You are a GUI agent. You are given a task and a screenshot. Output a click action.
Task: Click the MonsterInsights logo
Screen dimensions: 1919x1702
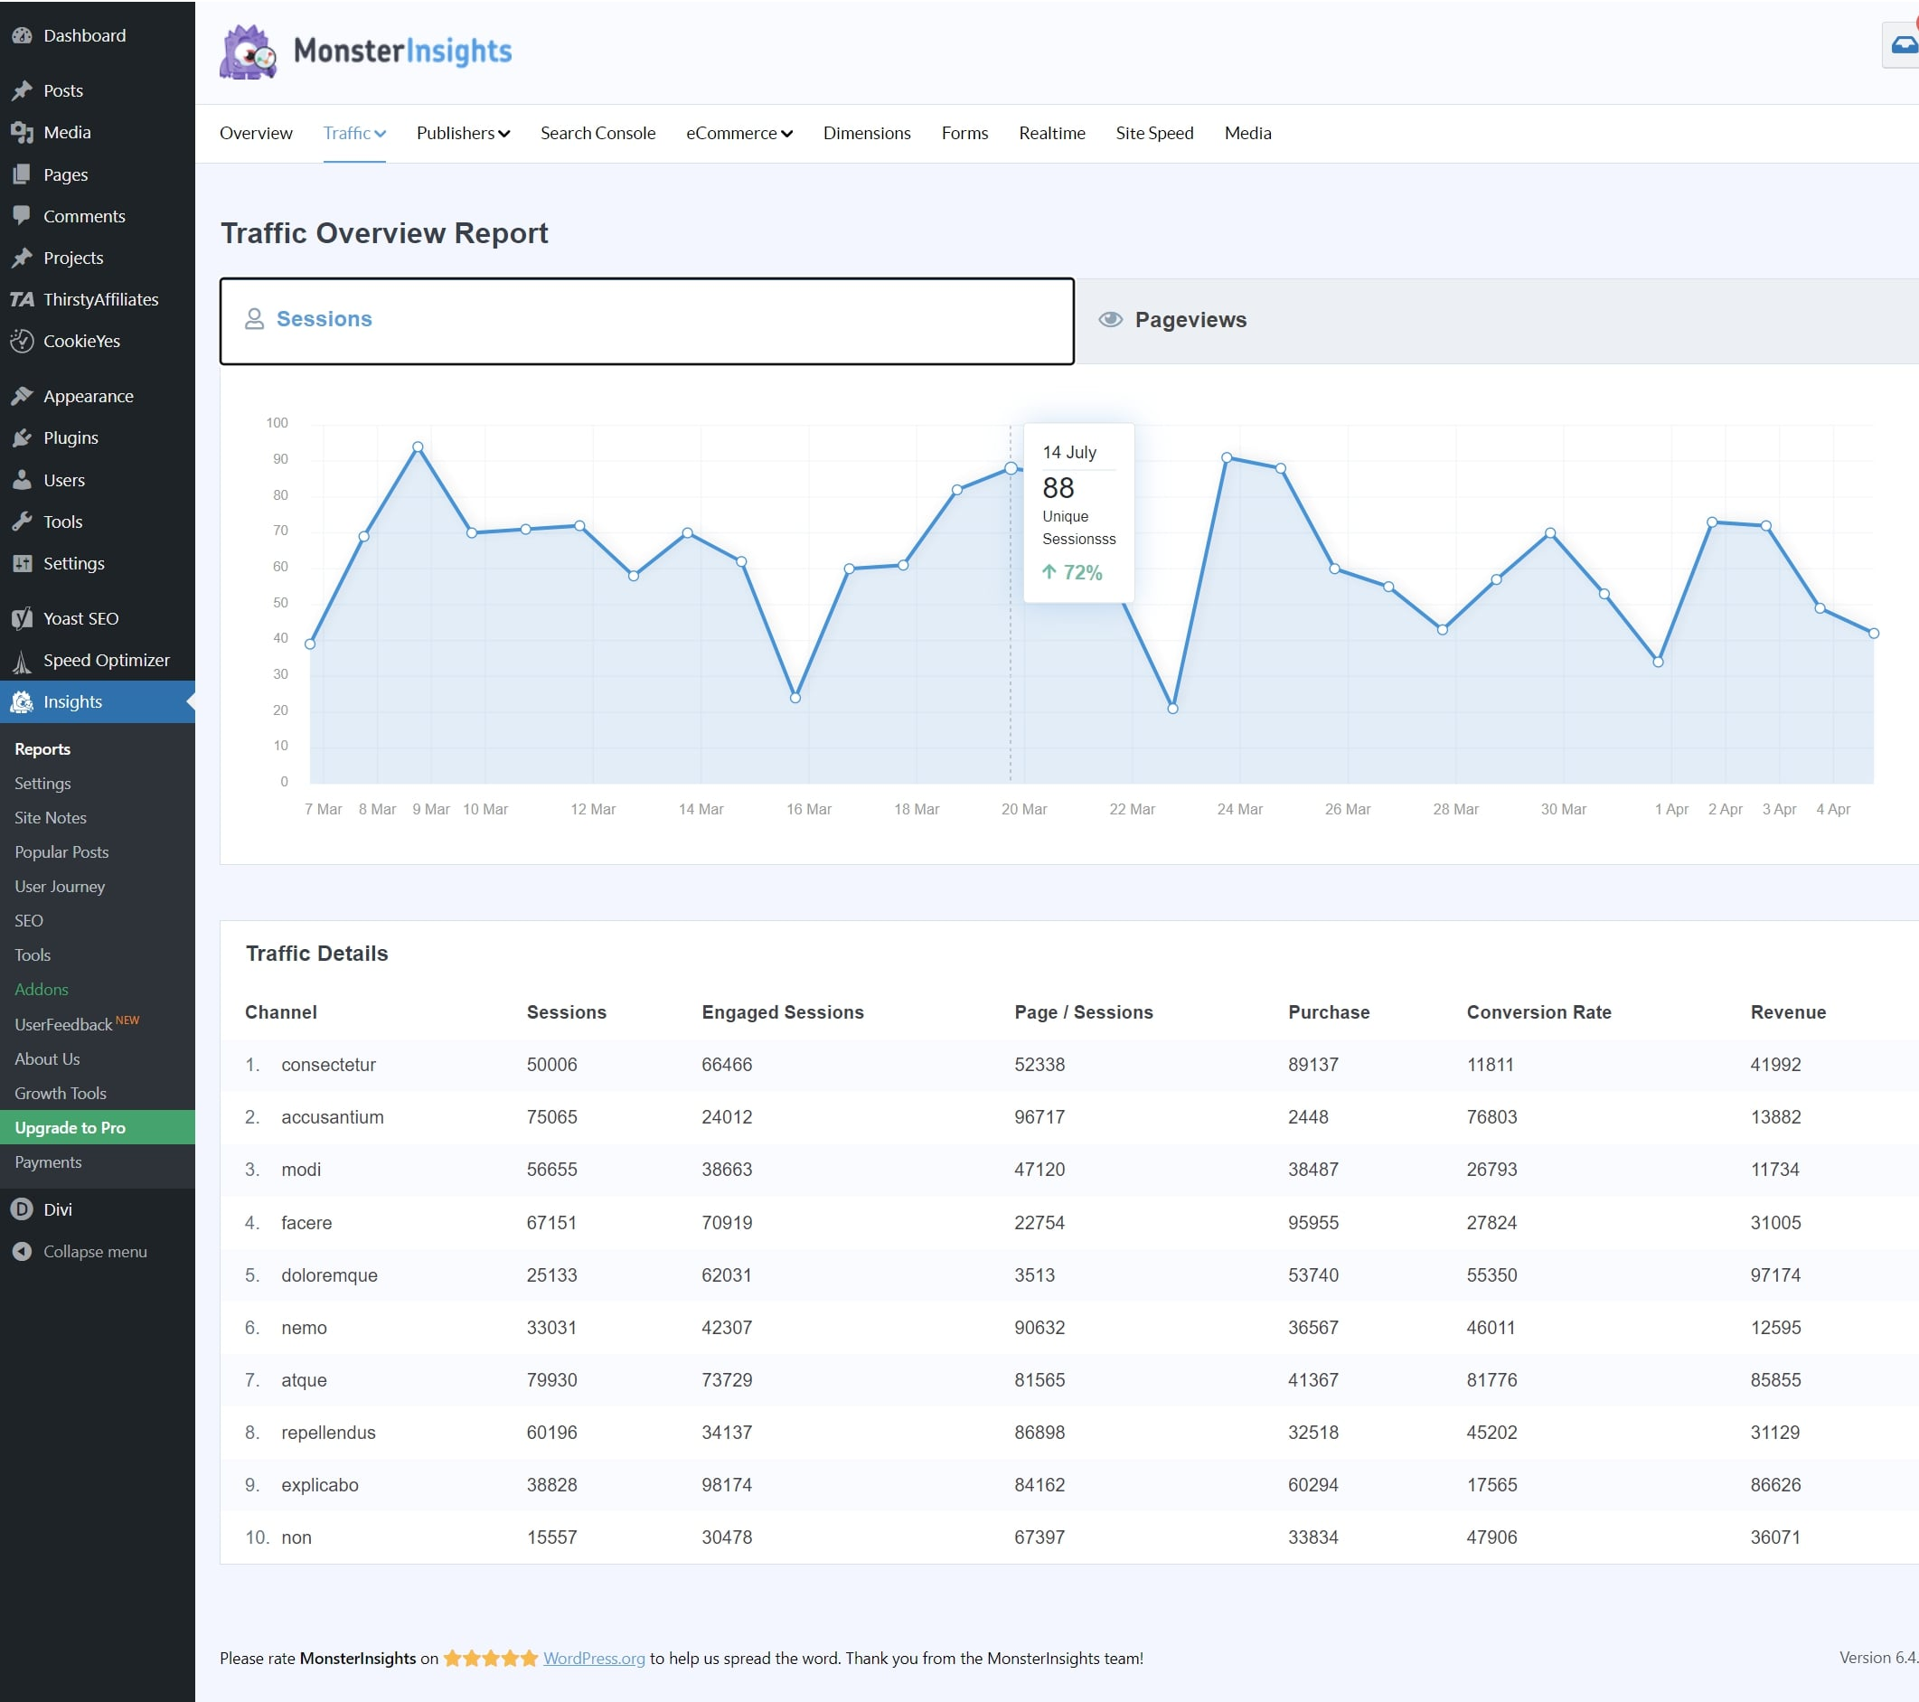pyautogui.click(x=365, y=51)
